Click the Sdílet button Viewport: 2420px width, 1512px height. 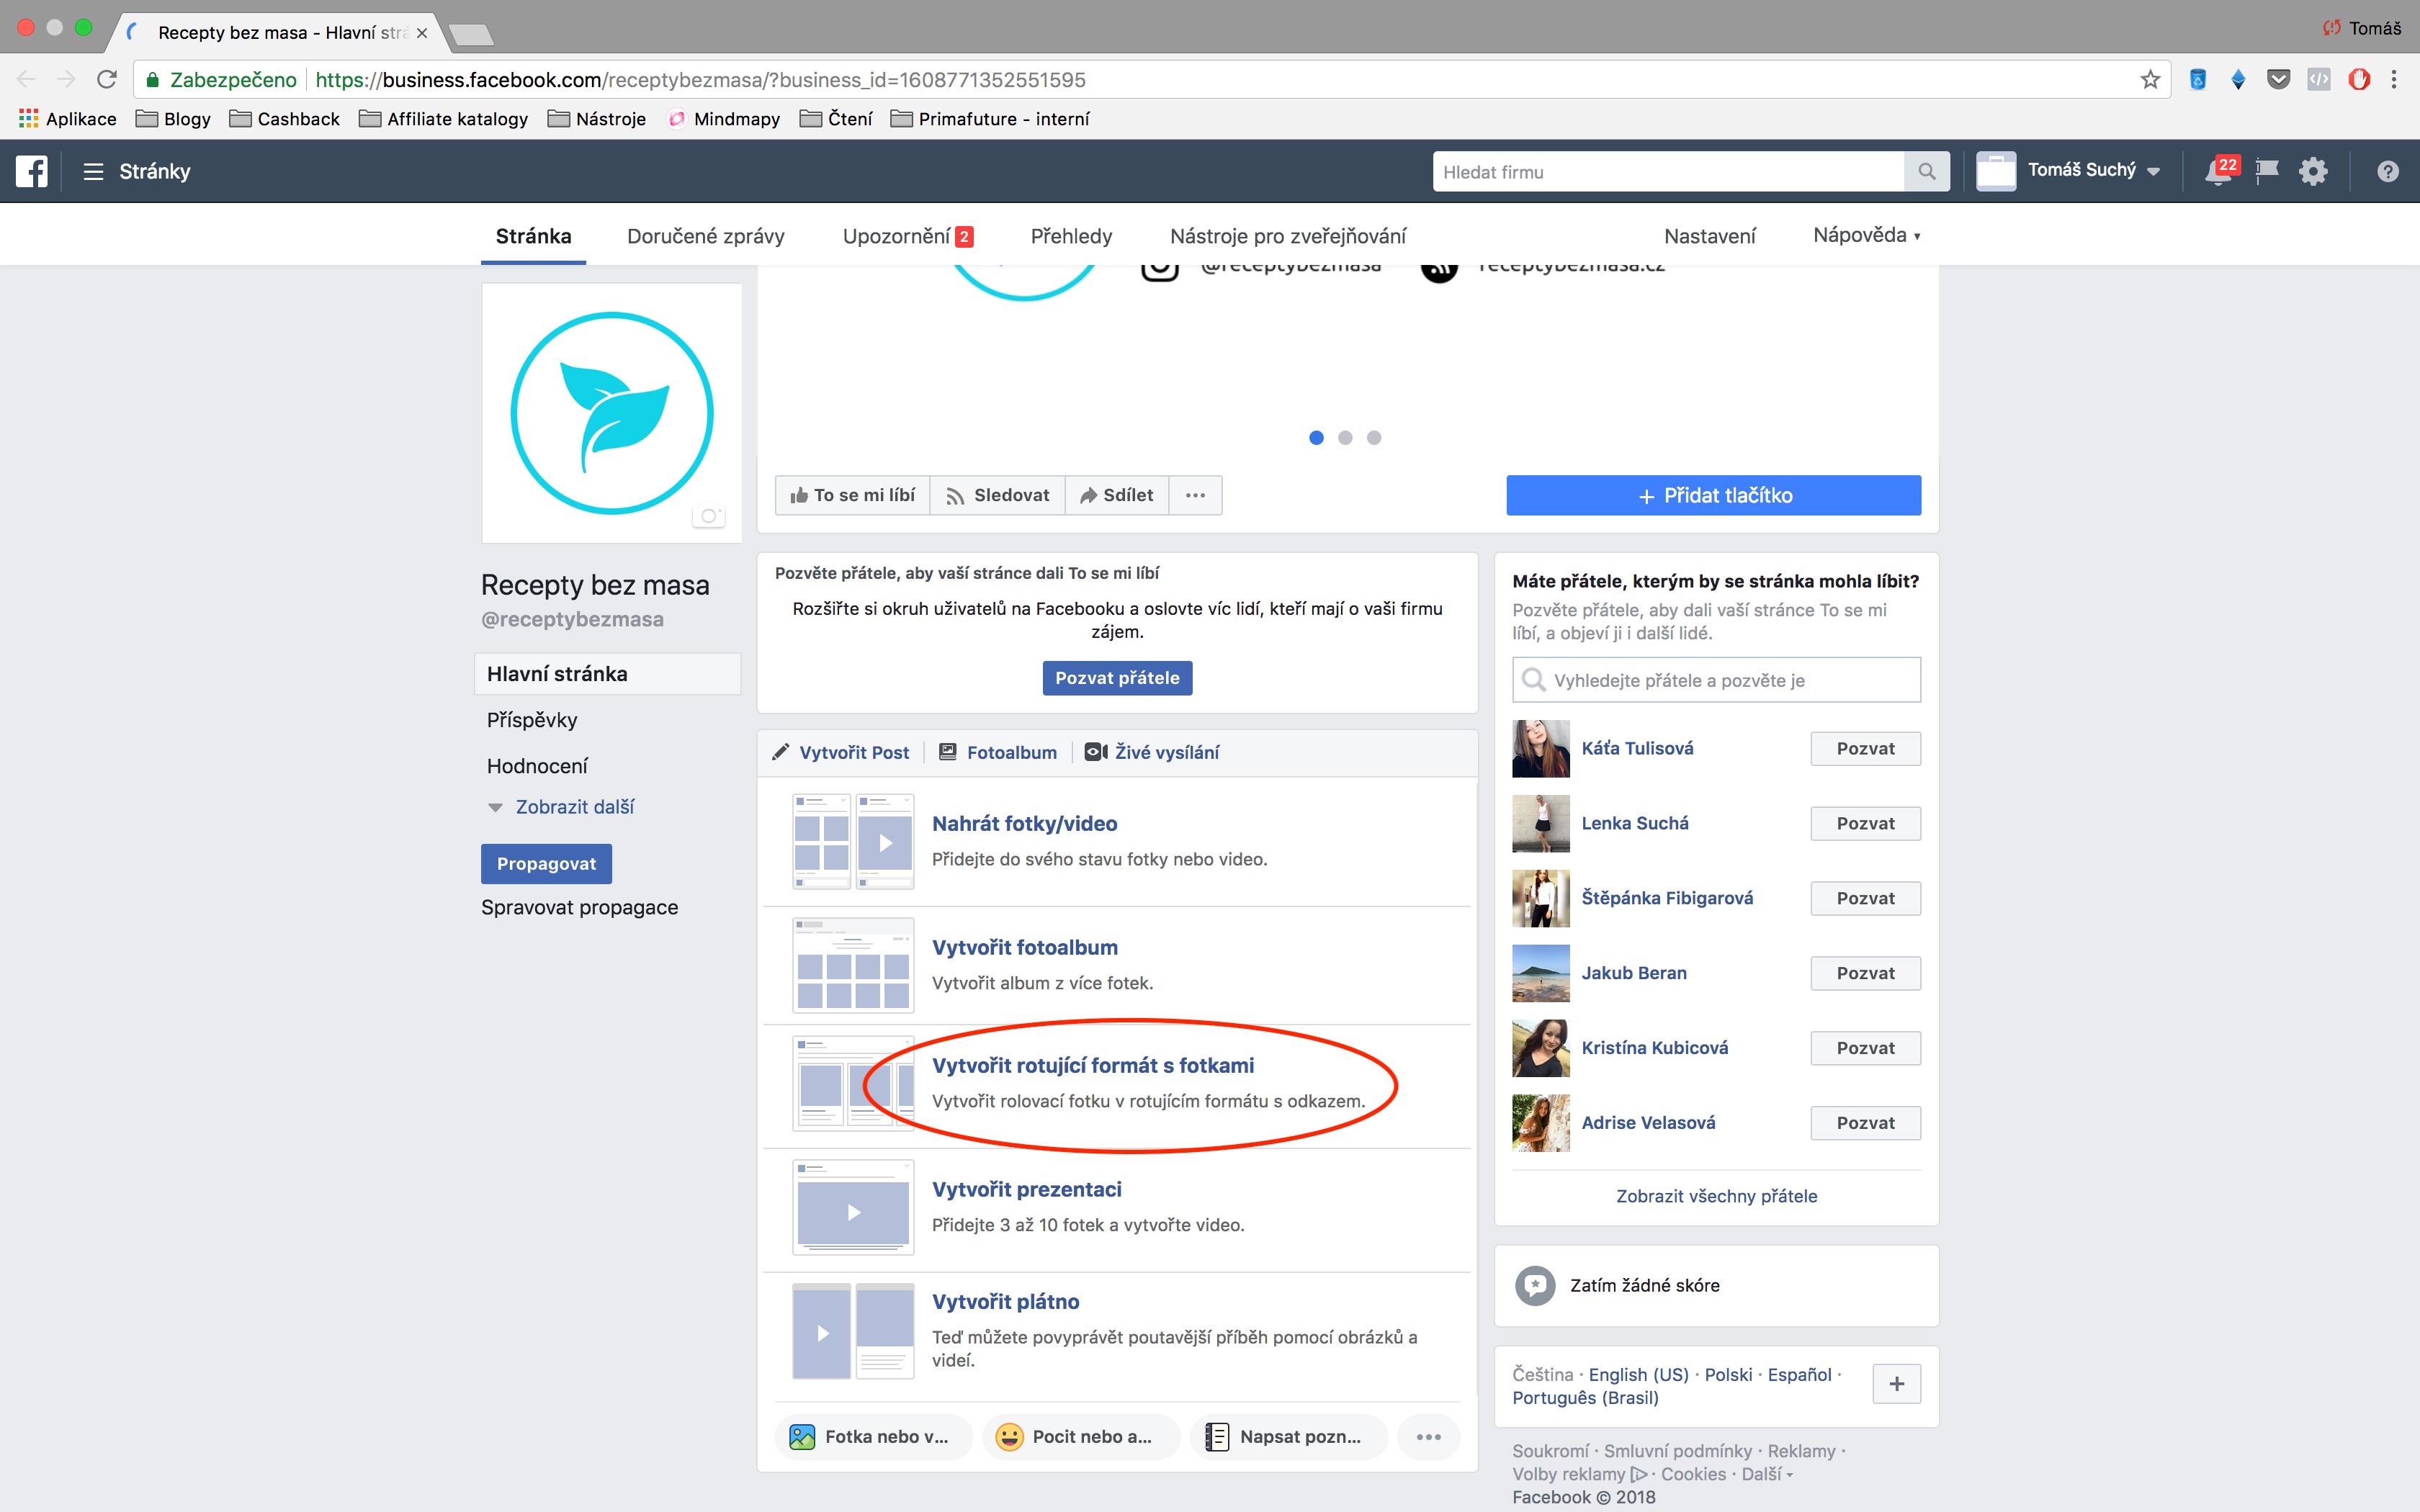tap(1117, 495)
